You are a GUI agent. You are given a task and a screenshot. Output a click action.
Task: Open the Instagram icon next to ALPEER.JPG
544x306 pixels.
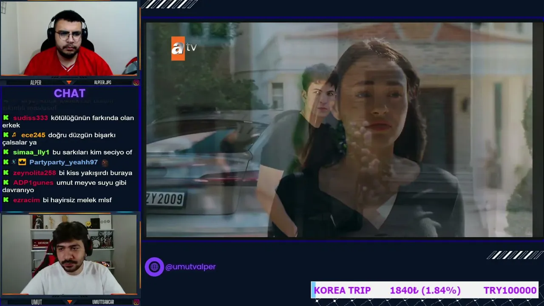[x=136, y=82]
